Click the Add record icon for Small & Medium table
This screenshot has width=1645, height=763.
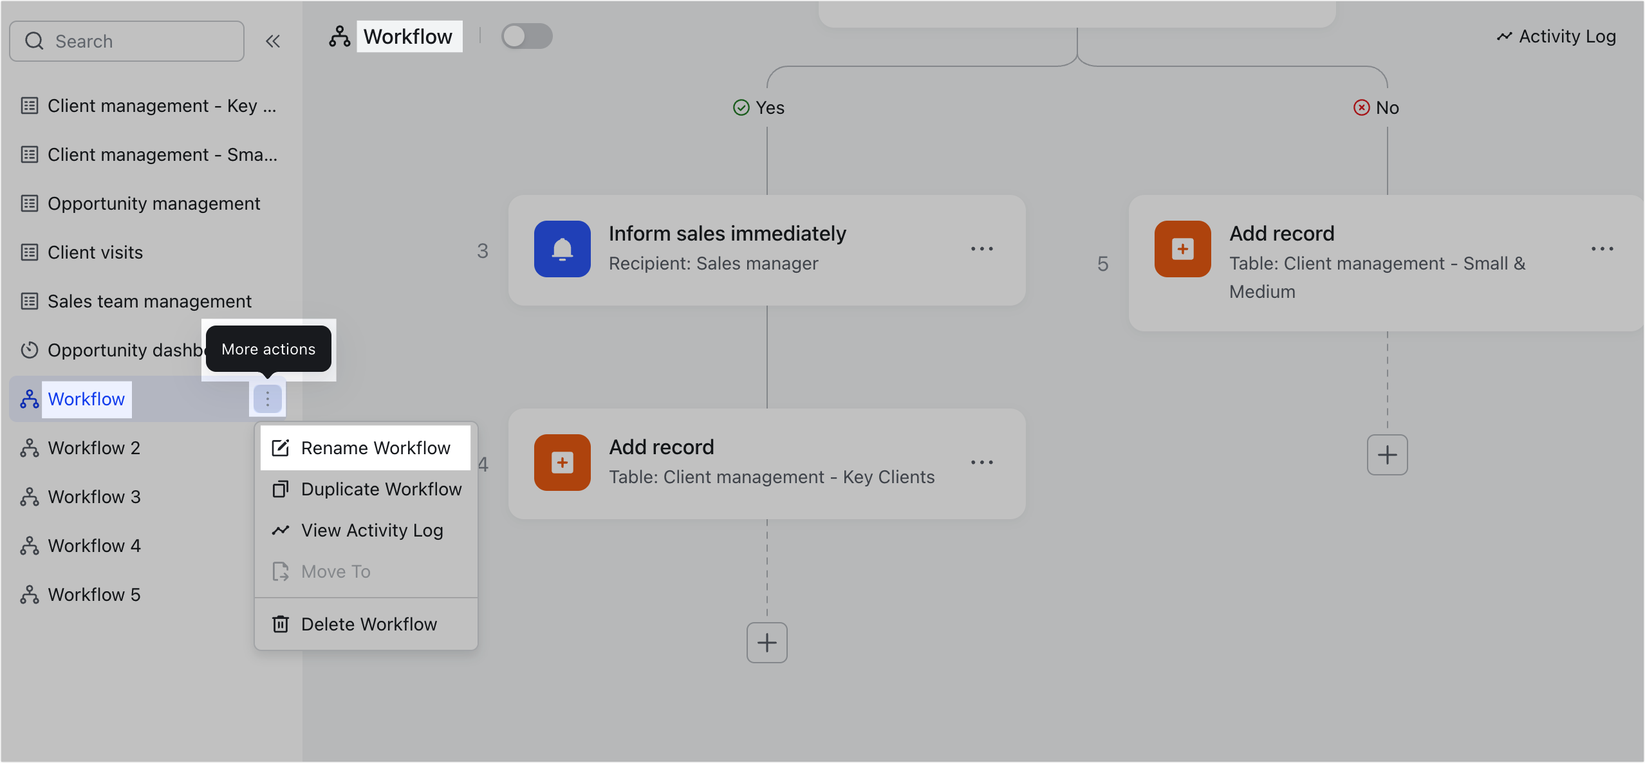pyautogui.click(x=1182, y=249)
